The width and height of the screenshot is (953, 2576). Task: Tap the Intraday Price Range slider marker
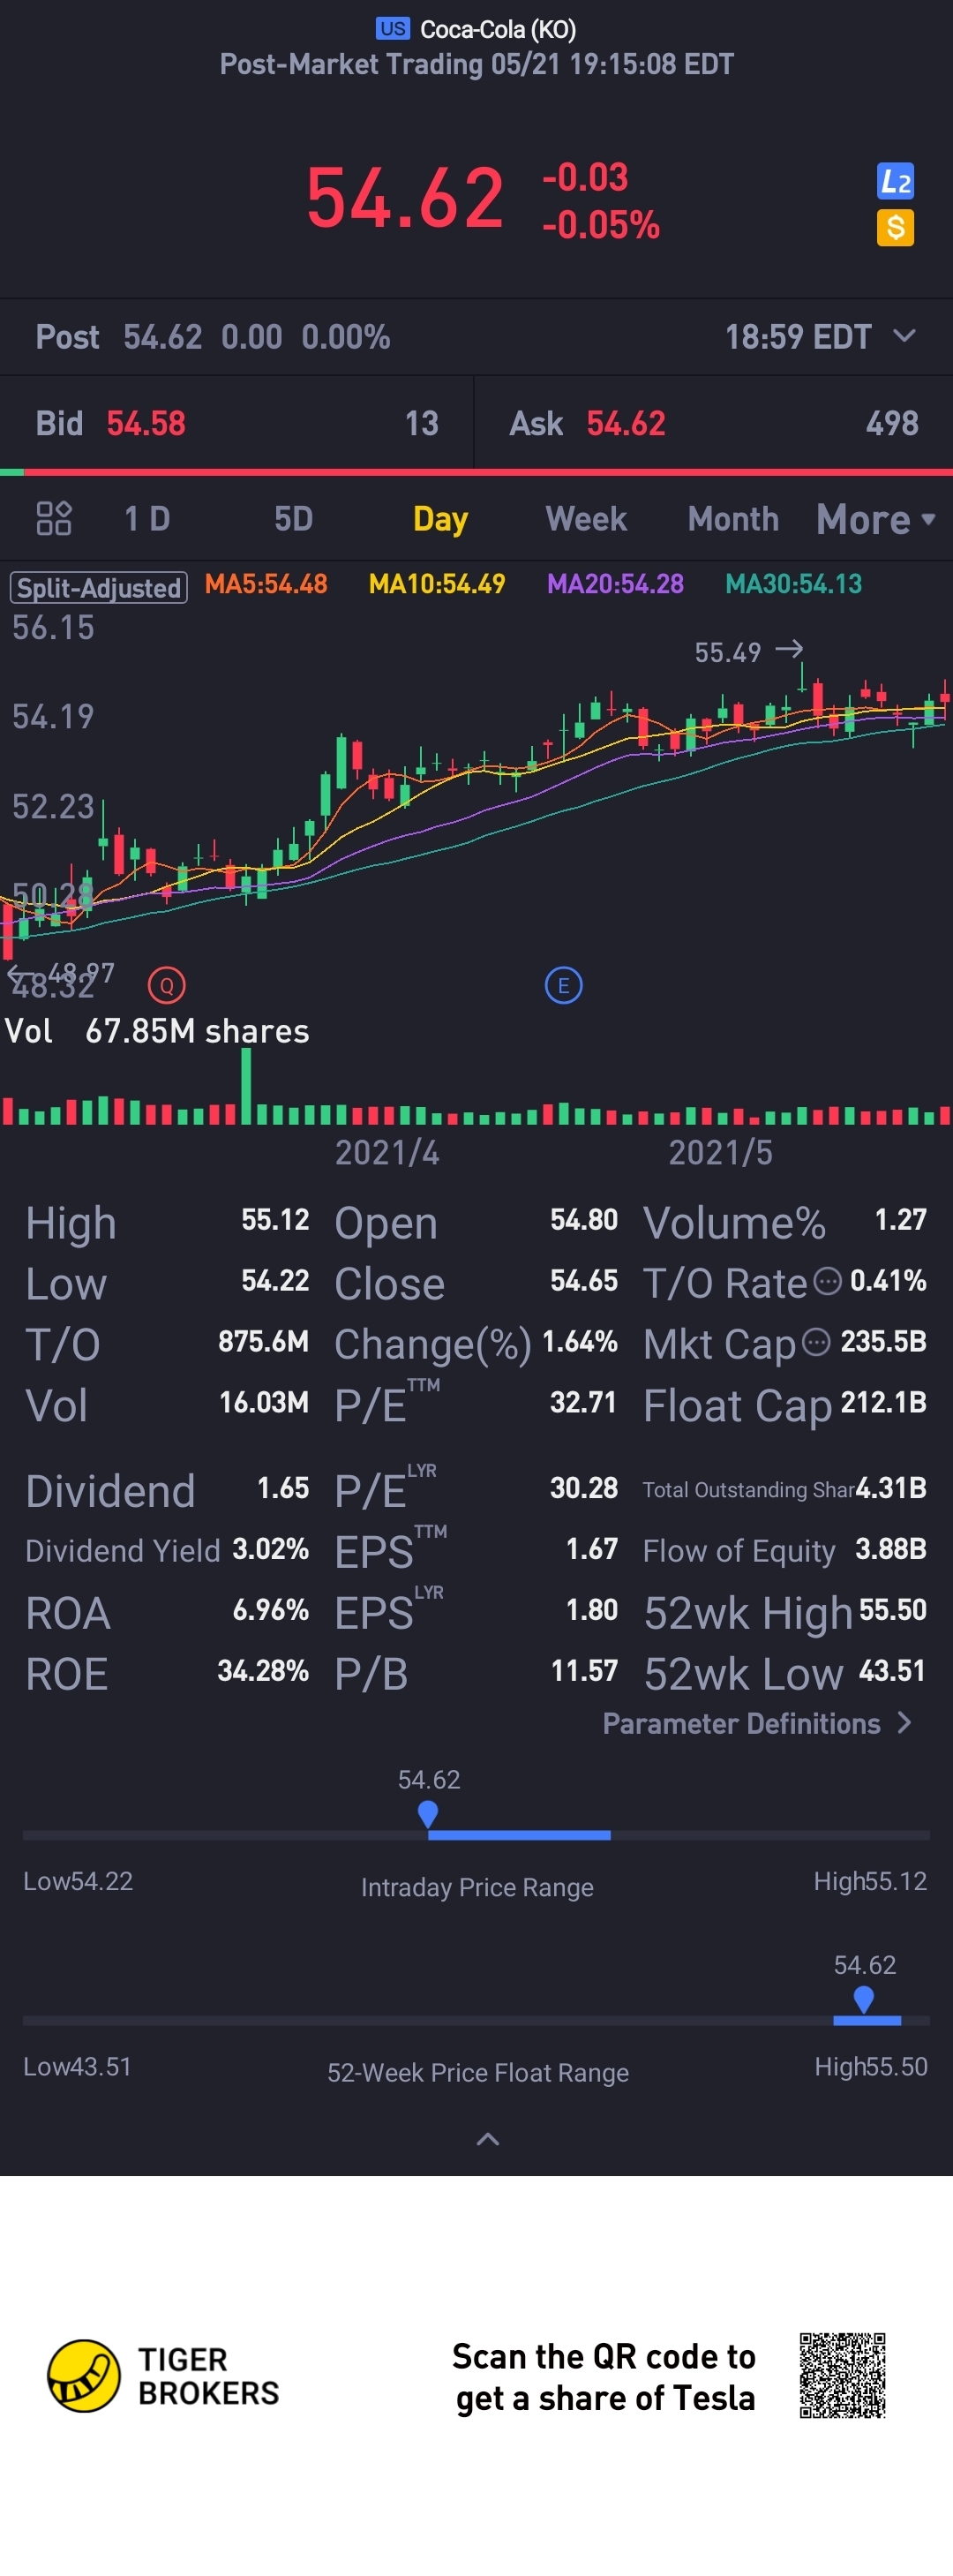pos(428,1813)
